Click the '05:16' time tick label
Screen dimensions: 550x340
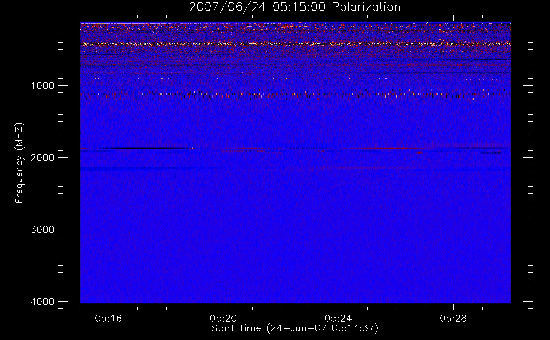point(108,319)
